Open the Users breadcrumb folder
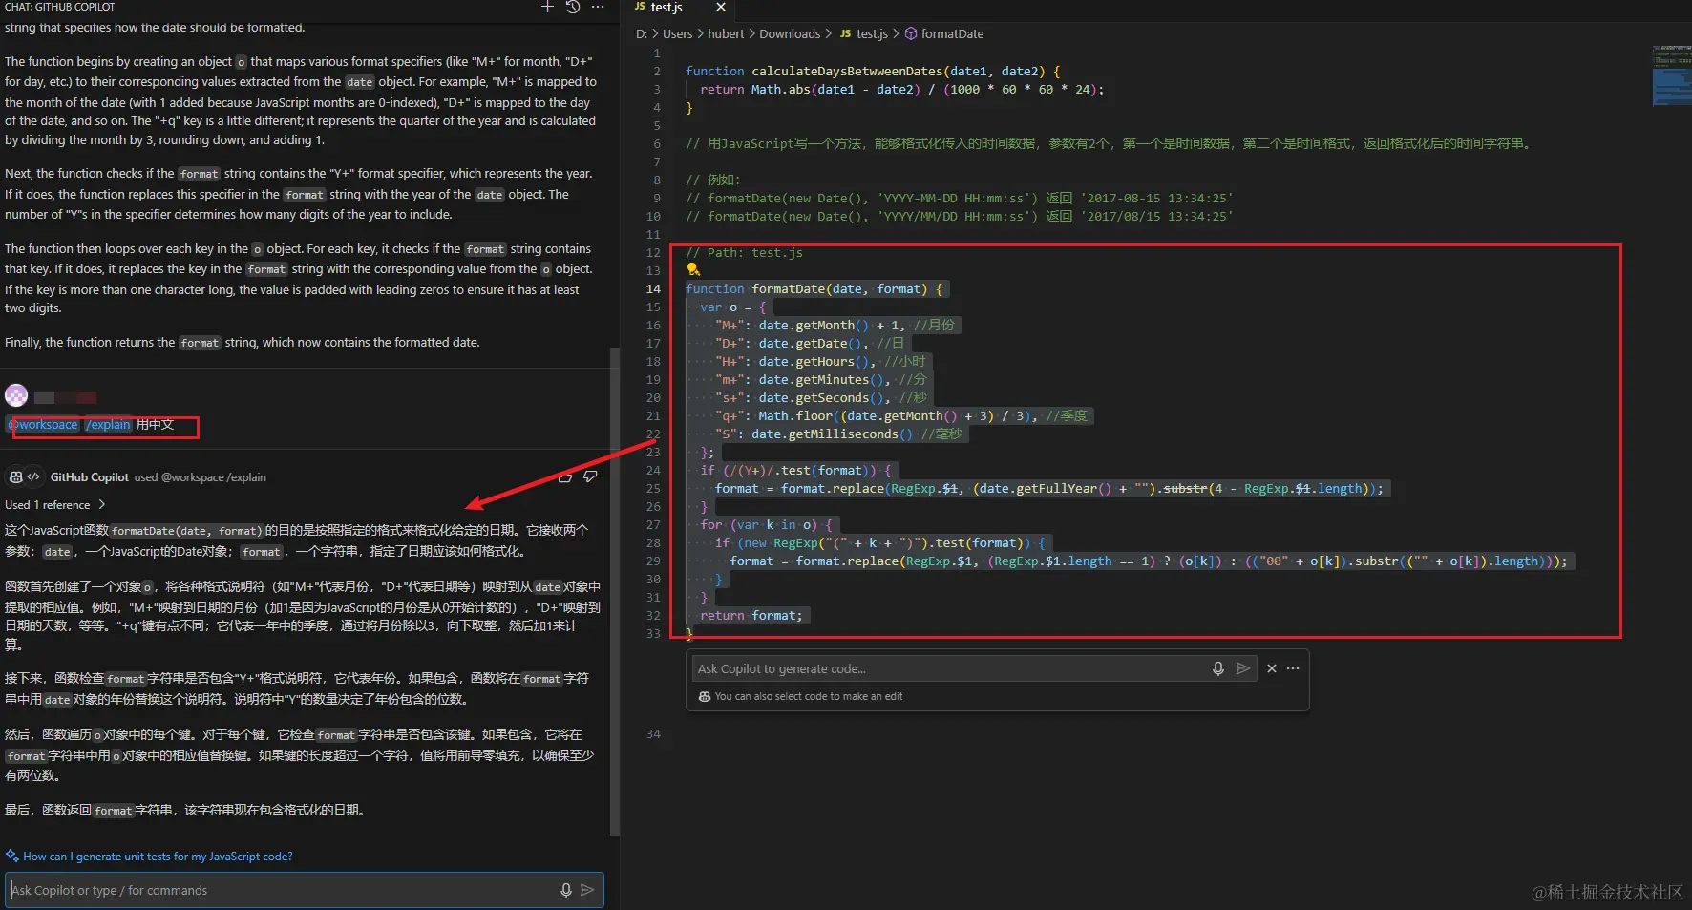1692x910 pixels. [677, 33]
